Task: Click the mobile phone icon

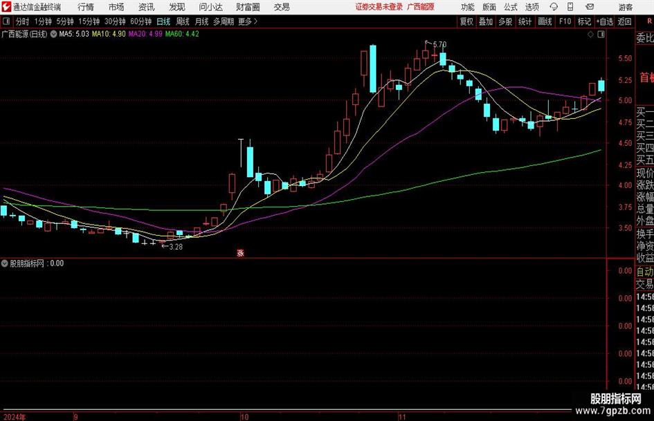Action: (570, 7)
